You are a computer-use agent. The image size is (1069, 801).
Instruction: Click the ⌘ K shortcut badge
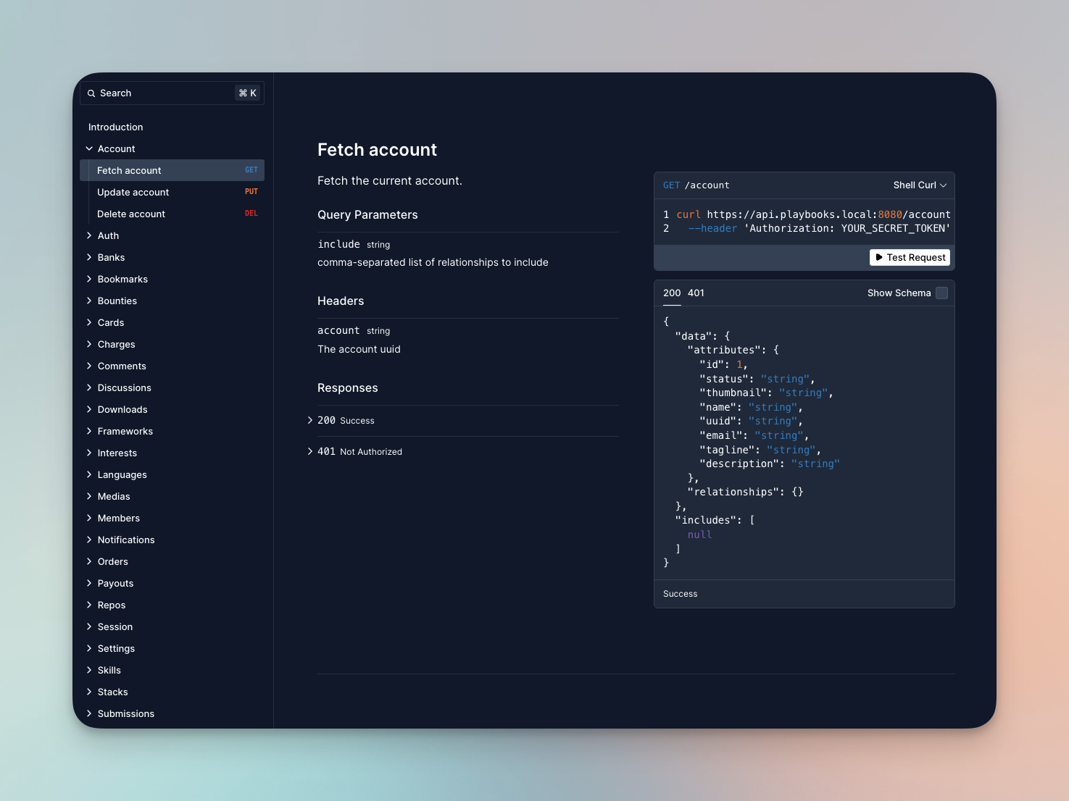tap(248, 93)
